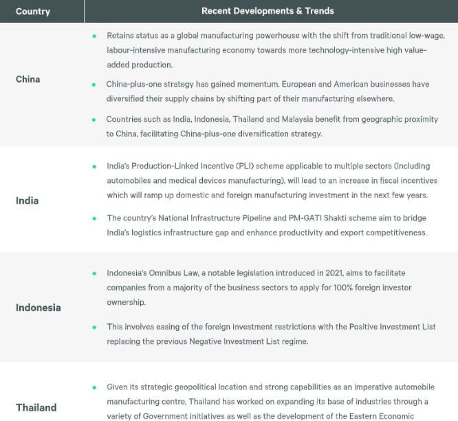458x421 pixels.
Task: Click bullet beside 'Given its strategic geopolitical location'
Action: (94, 387)
